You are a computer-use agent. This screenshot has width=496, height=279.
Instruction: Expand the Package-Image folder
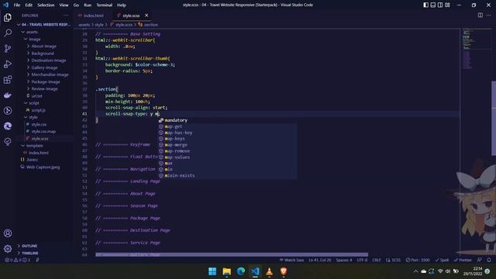click(x=46, y=82)
